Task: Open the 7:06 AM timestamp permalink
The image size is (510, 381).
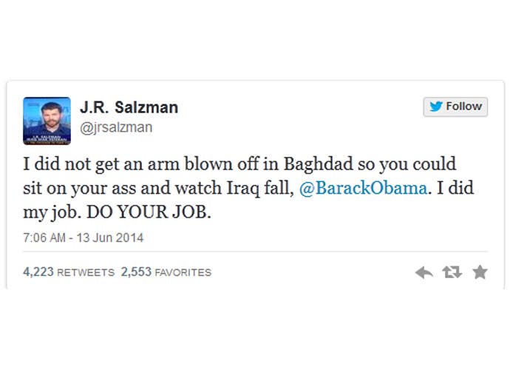Action: (44, 237)
